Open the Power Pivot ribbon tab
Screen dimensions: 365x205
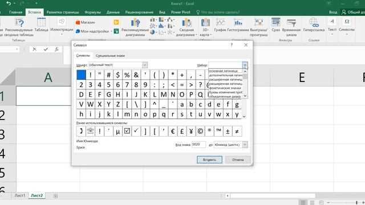click(x=180, y=12)
